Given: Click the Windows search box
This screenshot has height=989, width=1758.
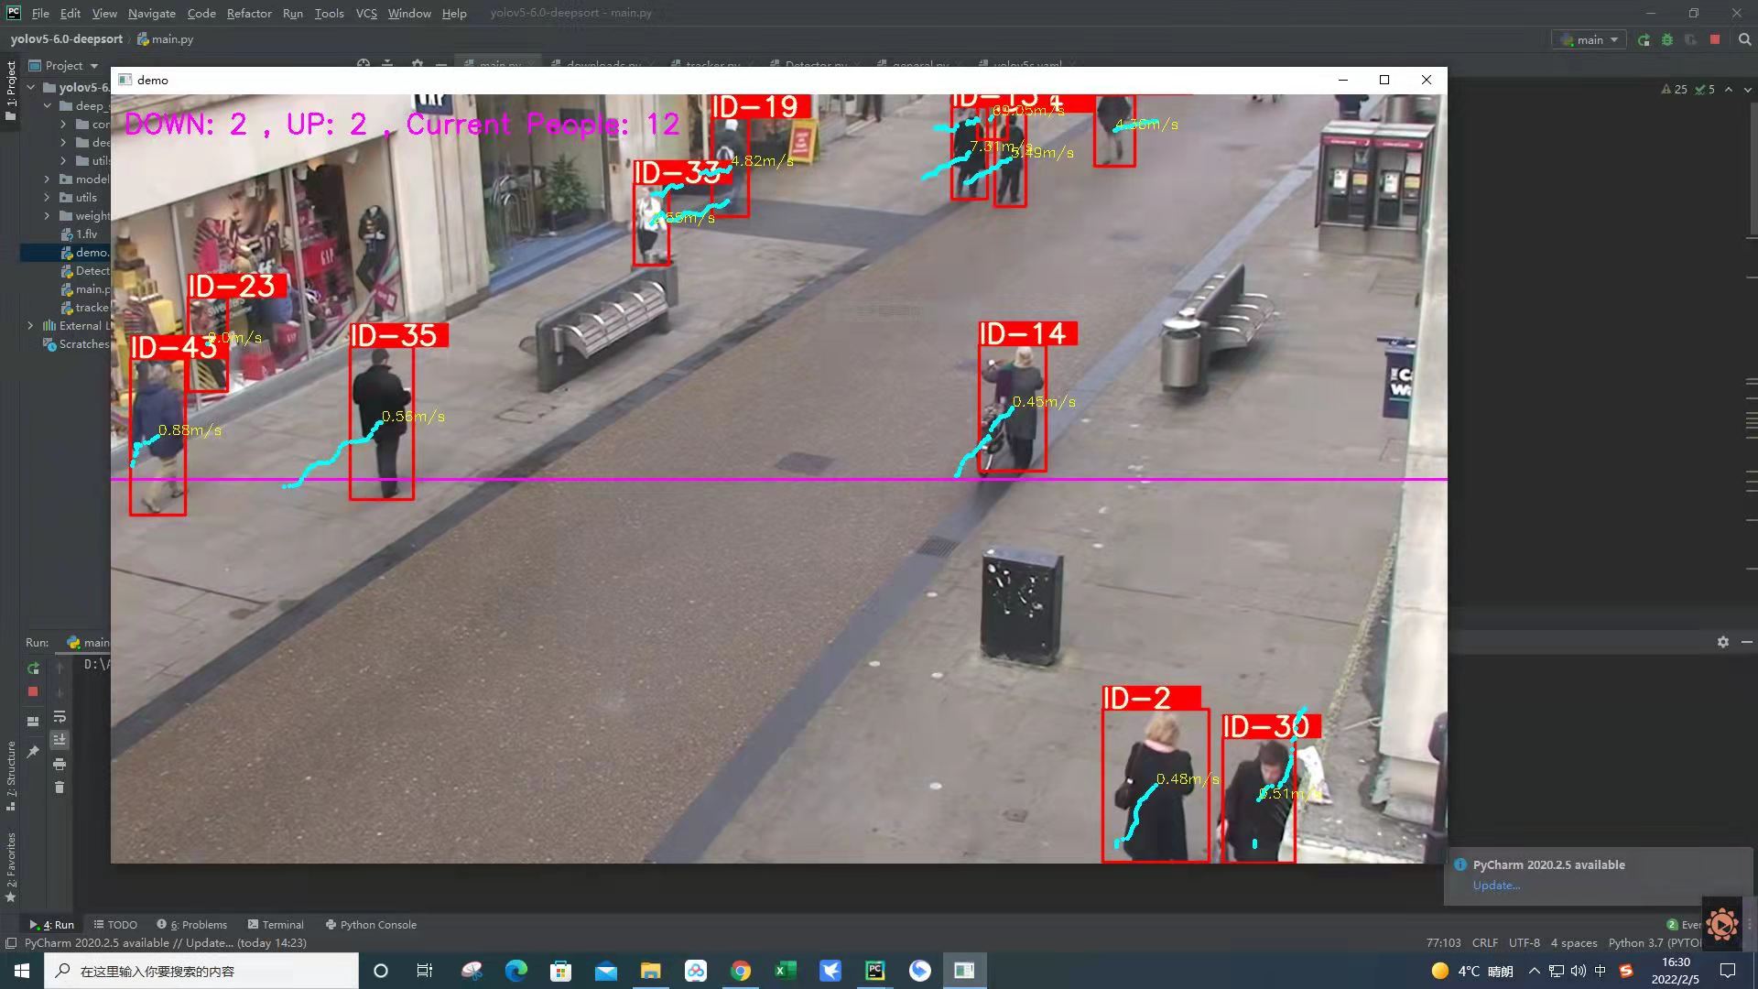Looking at the screenshot, I should 201,971.
